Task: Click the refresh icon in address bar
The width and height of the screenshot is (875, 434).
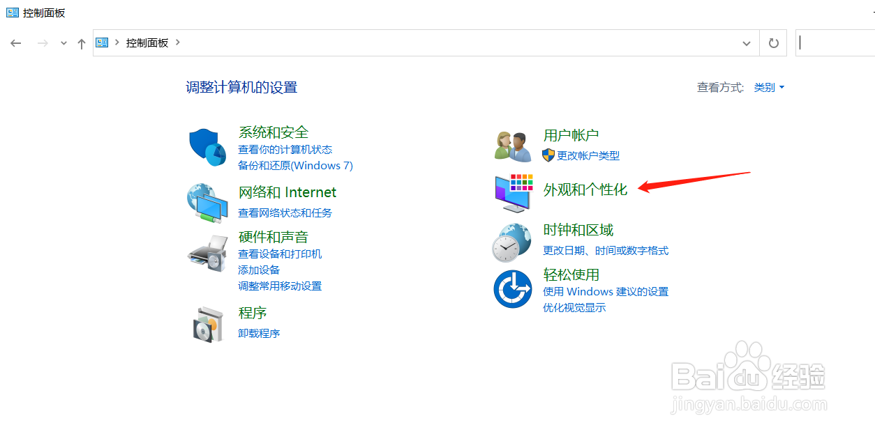Action: [773, 42]
